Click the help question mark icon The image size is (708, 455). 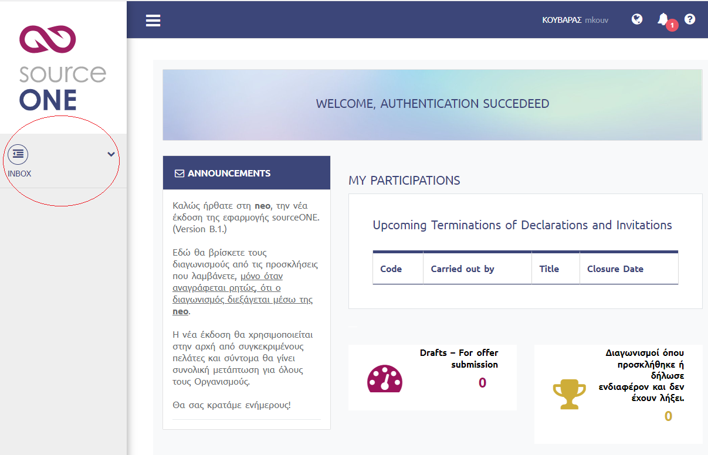690,19
